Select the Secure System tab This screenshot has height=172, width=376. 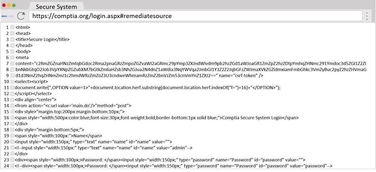pos(56,6)
